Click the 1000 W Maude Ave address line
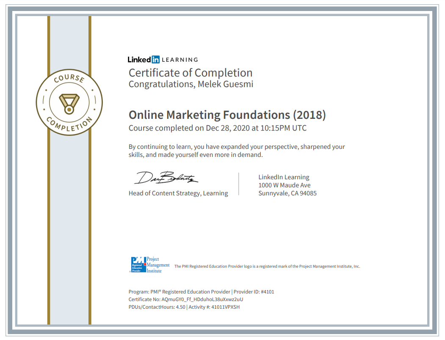The width and height of the screenshot is (445, 340). pyautogui.click(x=284, y=185)
